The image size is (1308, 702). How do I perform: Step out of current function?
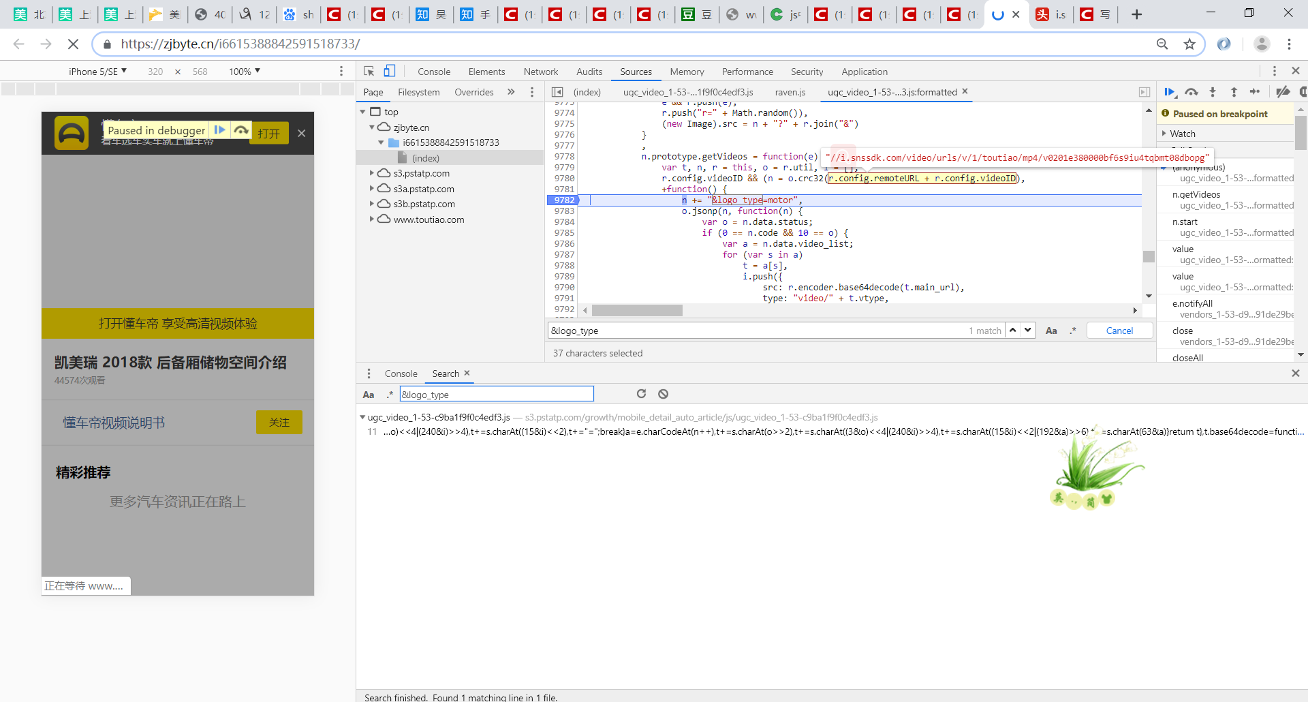[1234, 92]
